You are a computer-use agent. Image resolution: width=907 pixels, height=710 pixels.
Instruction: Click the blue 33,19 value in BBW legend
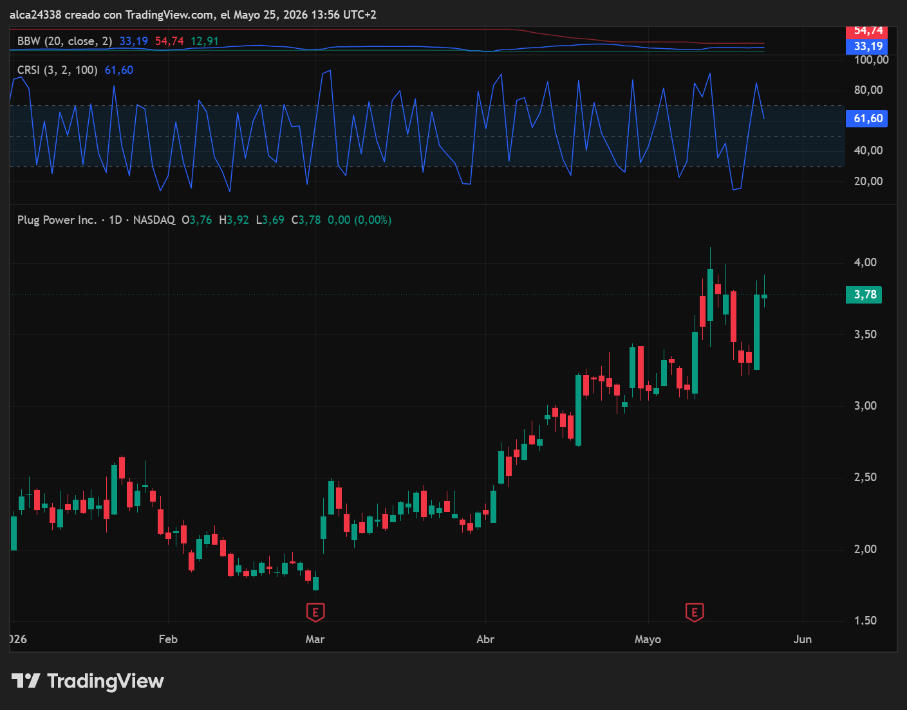click(x=133, y=41)
